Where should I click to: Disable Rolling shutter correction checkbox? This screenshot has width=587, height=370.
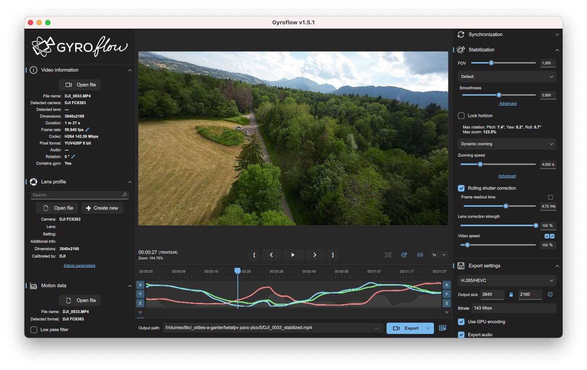tap(461, 188)
